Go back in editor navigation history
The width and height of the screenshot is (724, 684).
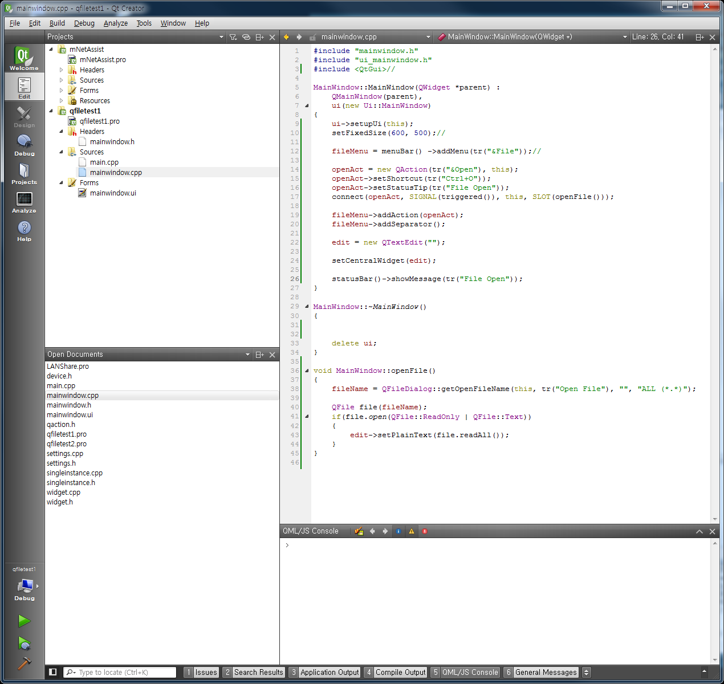pyautogui.click(x=286, y=37)
